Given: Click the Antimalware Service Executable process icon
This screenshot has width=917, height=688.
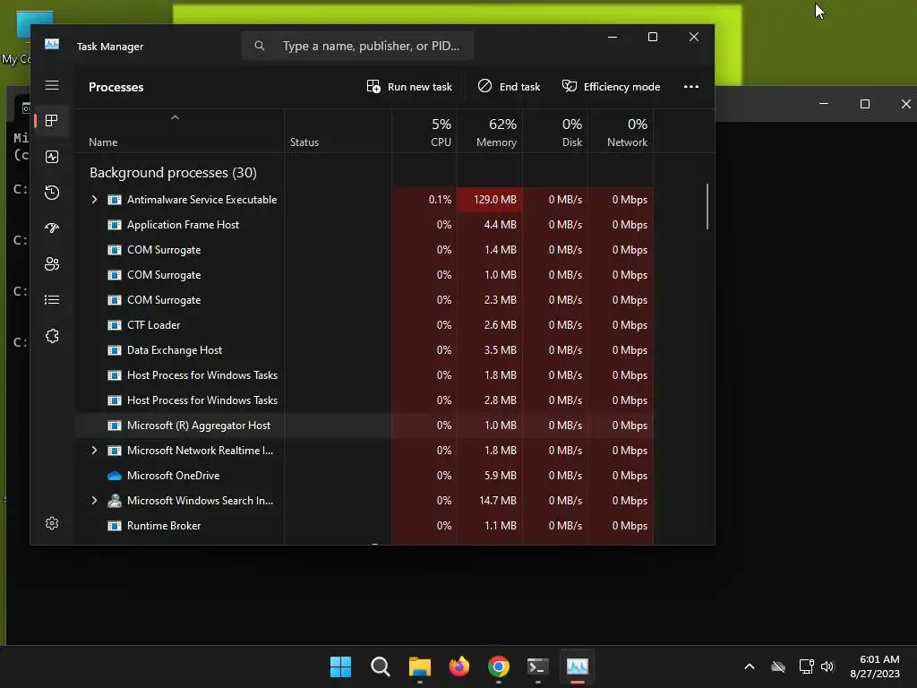Looking at the screenshot, I should [x=115, y=200].
